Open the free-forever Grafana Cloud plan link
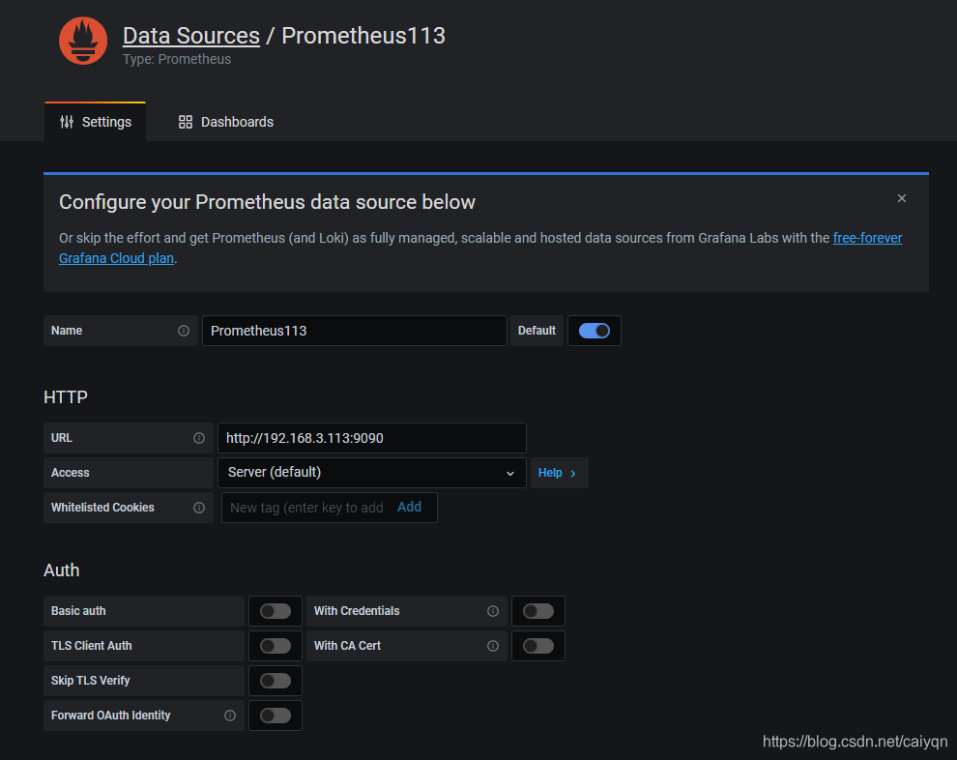 click(x=867, y=238)
